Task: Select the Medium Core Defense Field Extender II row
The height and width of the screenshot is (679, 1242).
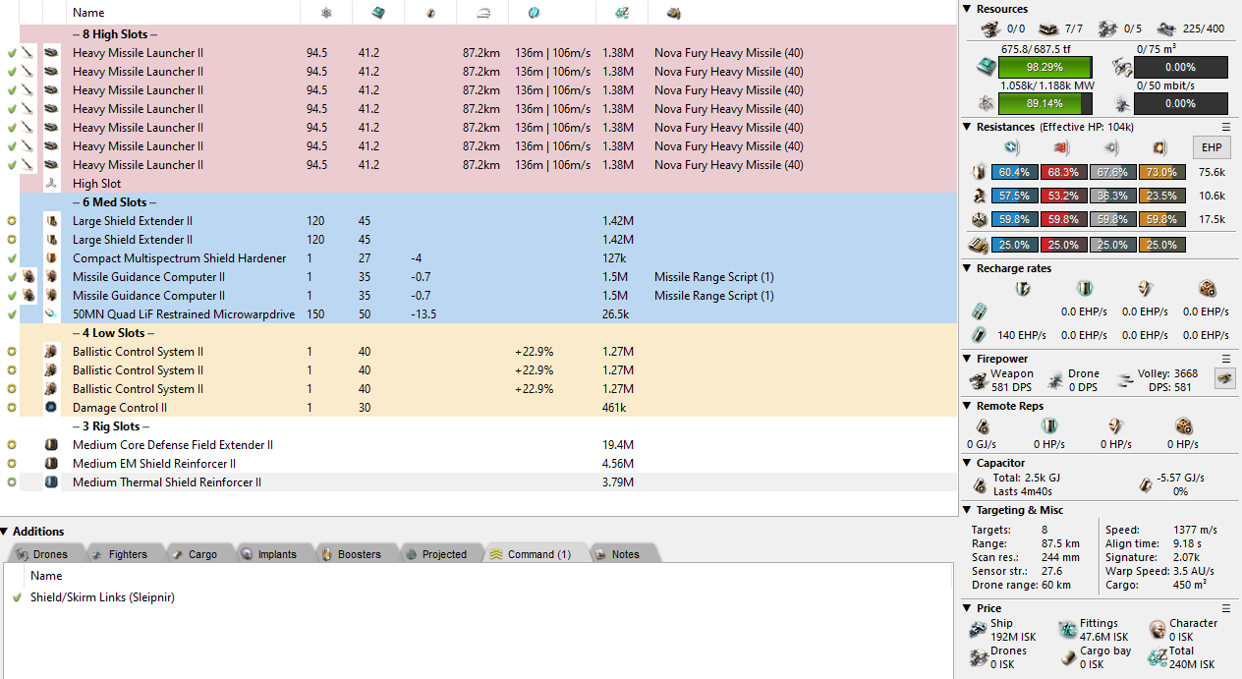Action: pos(173,445)
